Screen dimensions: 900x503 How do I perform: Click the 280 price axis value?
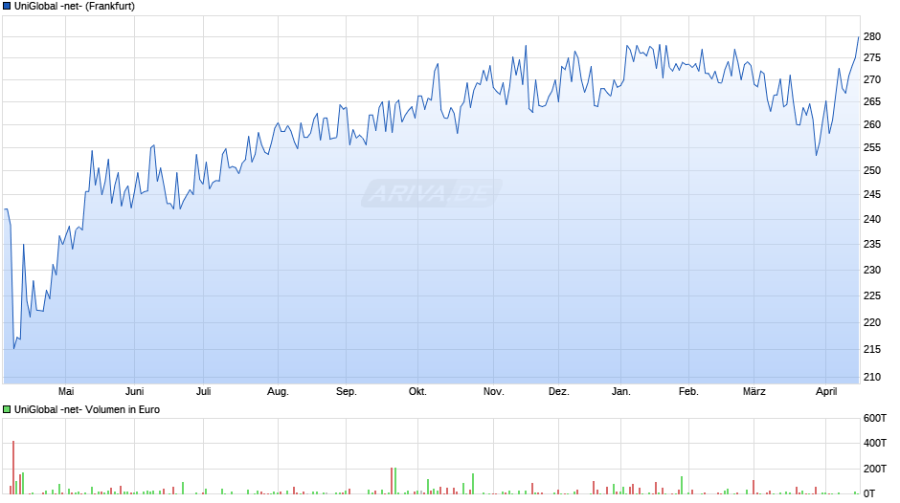(x=872, y=36)
